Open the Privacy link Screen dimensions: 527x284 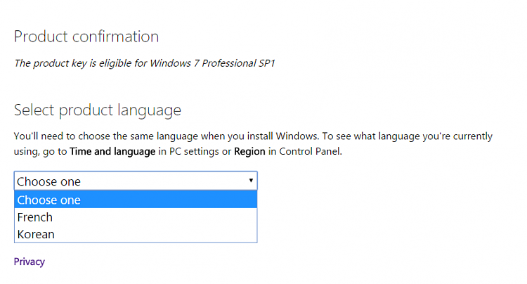pyautogui.click(x=30, y=262)
